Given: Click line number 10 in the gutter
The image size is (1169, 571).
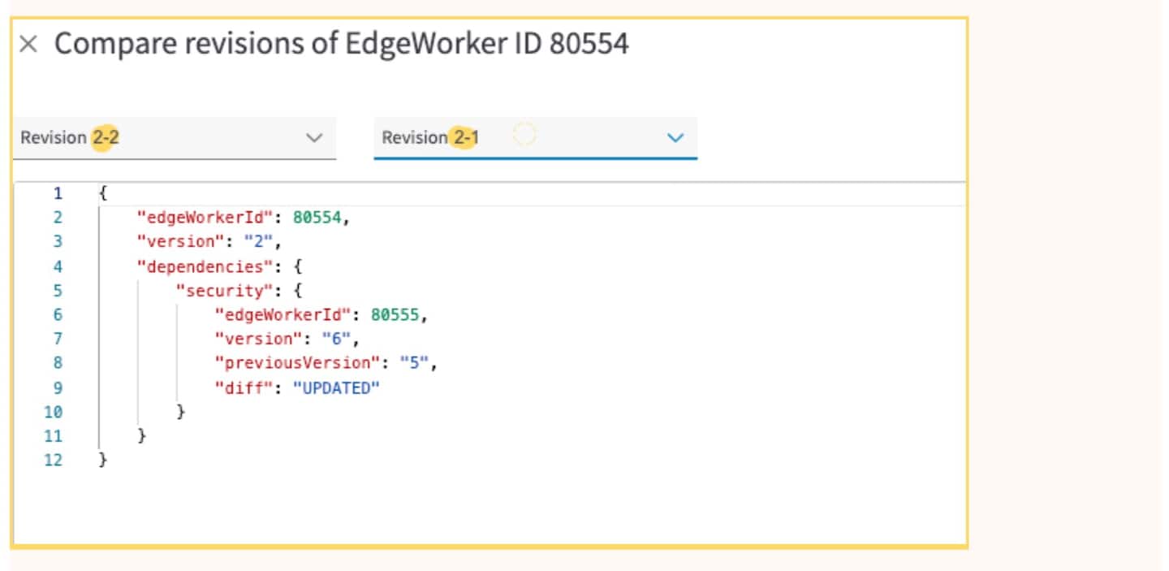Looking at the screenshot, I should (53, 413).
